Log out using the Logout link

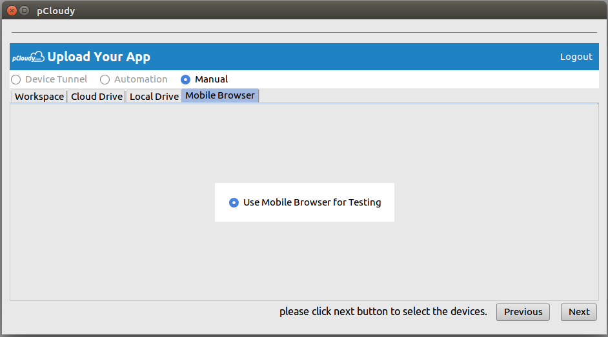[x=576, y=57]
